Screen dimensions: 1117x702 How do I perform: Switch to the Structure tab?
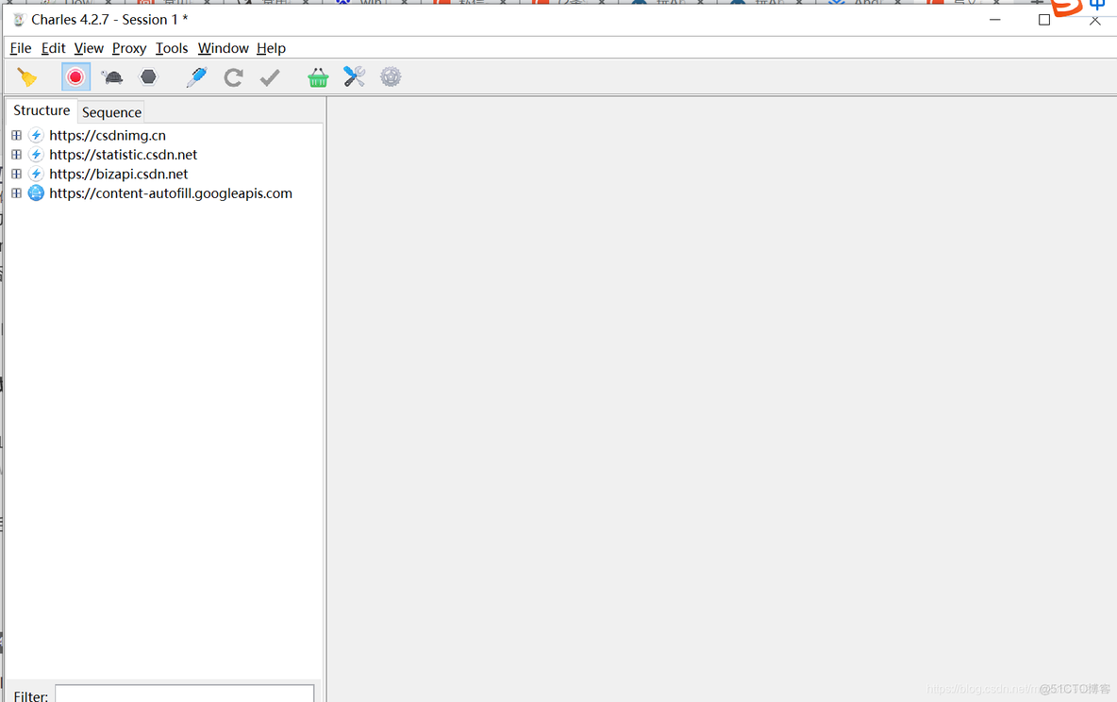tap(42, 110)
